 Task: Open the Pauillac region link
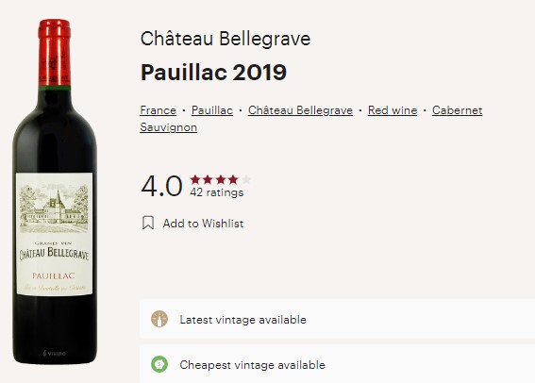click(212, 110)
